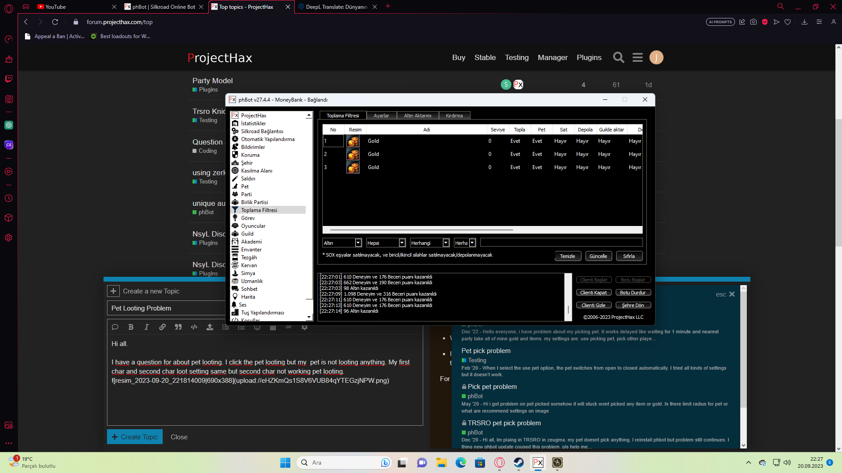Screen dimensions: 842x473
Task: Click the Italic formatting icon in editor
Action: tap(146, 327)
